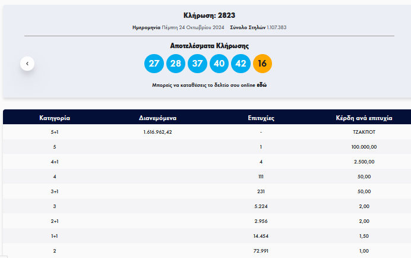Image resolution: width=411 pixels, height=258 pixels.
Task: Click the 'Κατηγορία' column header
Action: 55,118
